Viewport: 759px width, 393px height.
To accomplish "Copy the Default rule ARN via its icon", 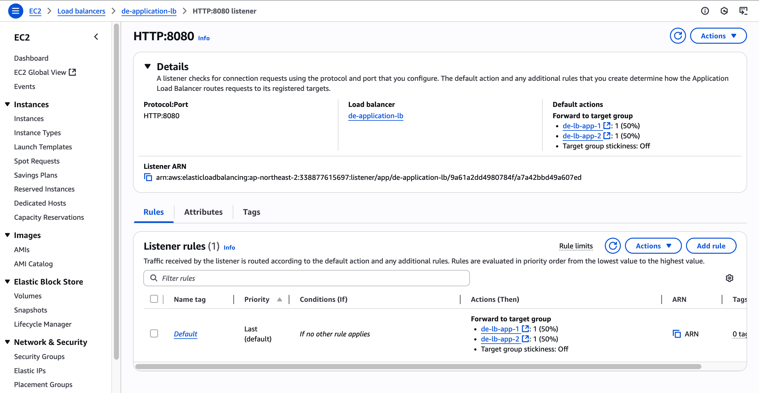I will (x=677, y=334).
